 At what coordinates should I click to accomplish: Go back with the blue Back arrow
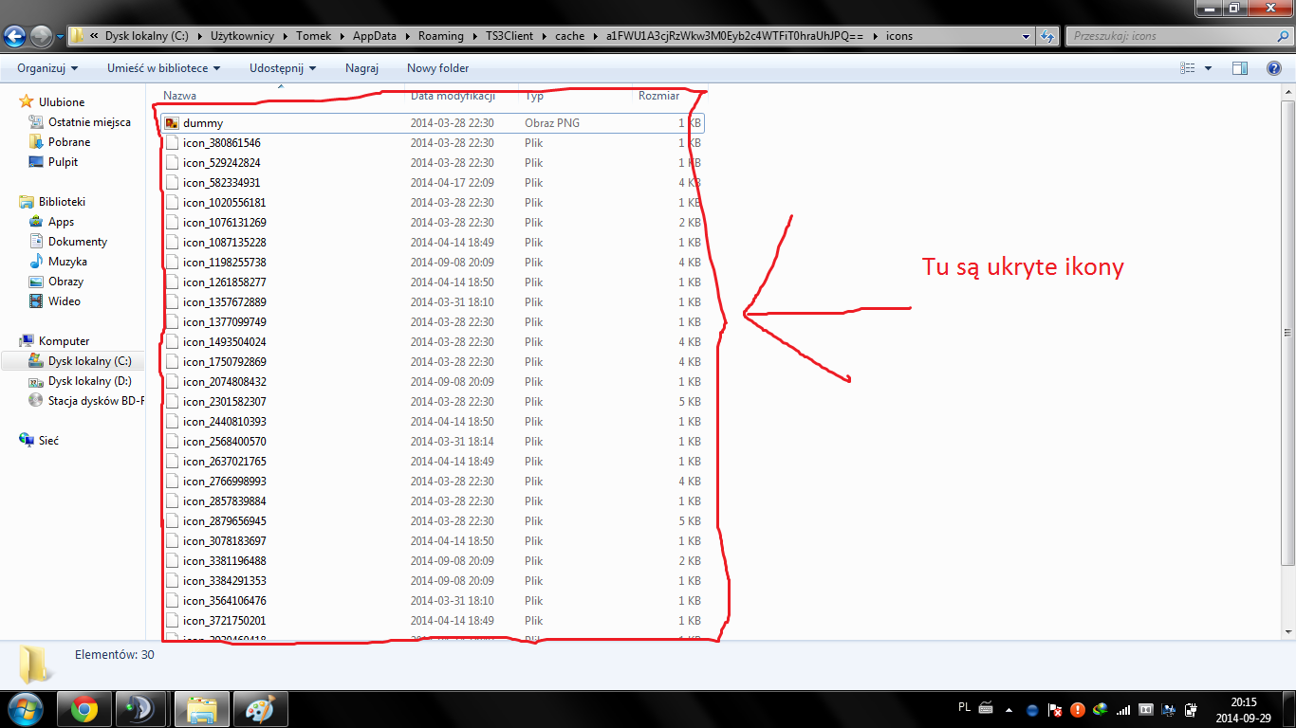pos(15,36)
